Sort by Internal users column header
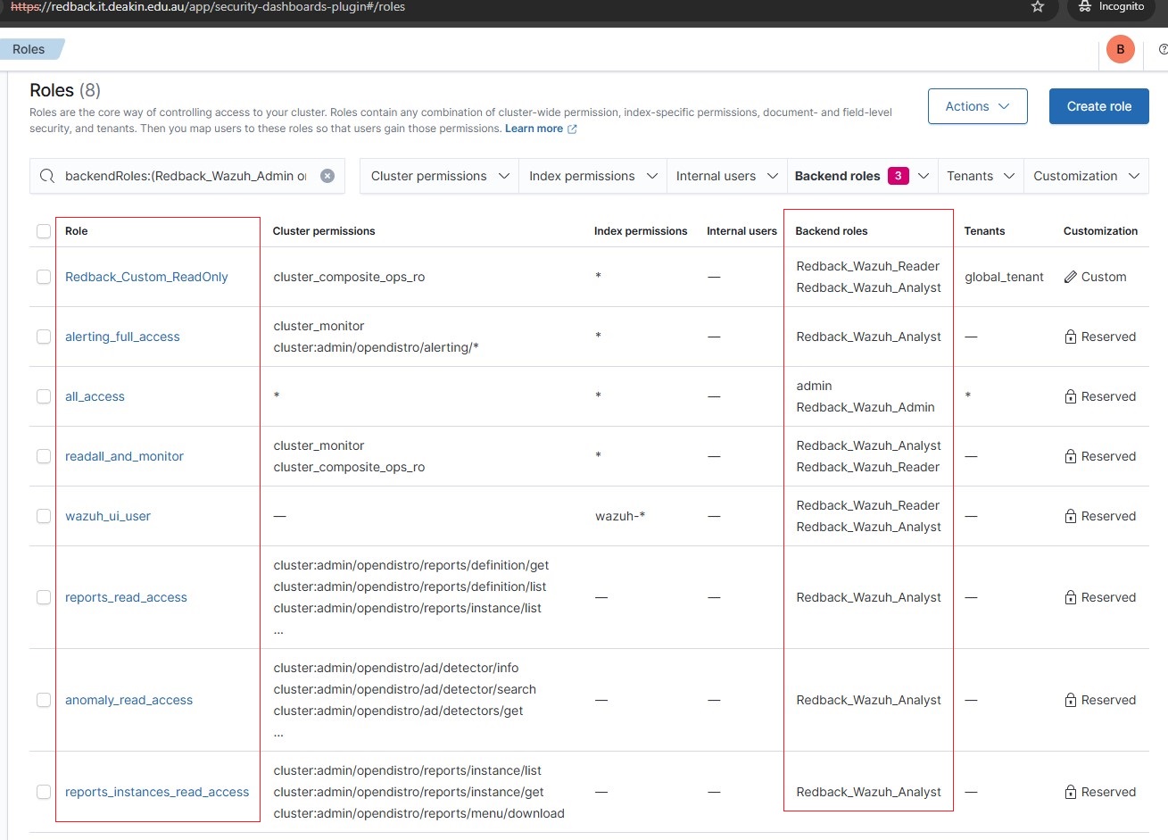Viewport: 1168px width, 840px height. (x=741, y=231)
